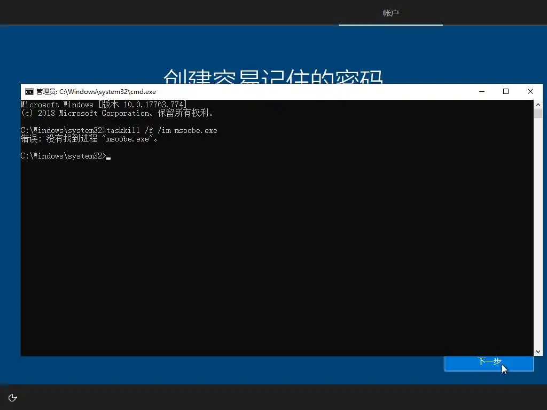The image size is (547, 410).
Task: Click the 'taskkill /f /im msoobe.exe' command text
Action: click(x=162, y=130)
